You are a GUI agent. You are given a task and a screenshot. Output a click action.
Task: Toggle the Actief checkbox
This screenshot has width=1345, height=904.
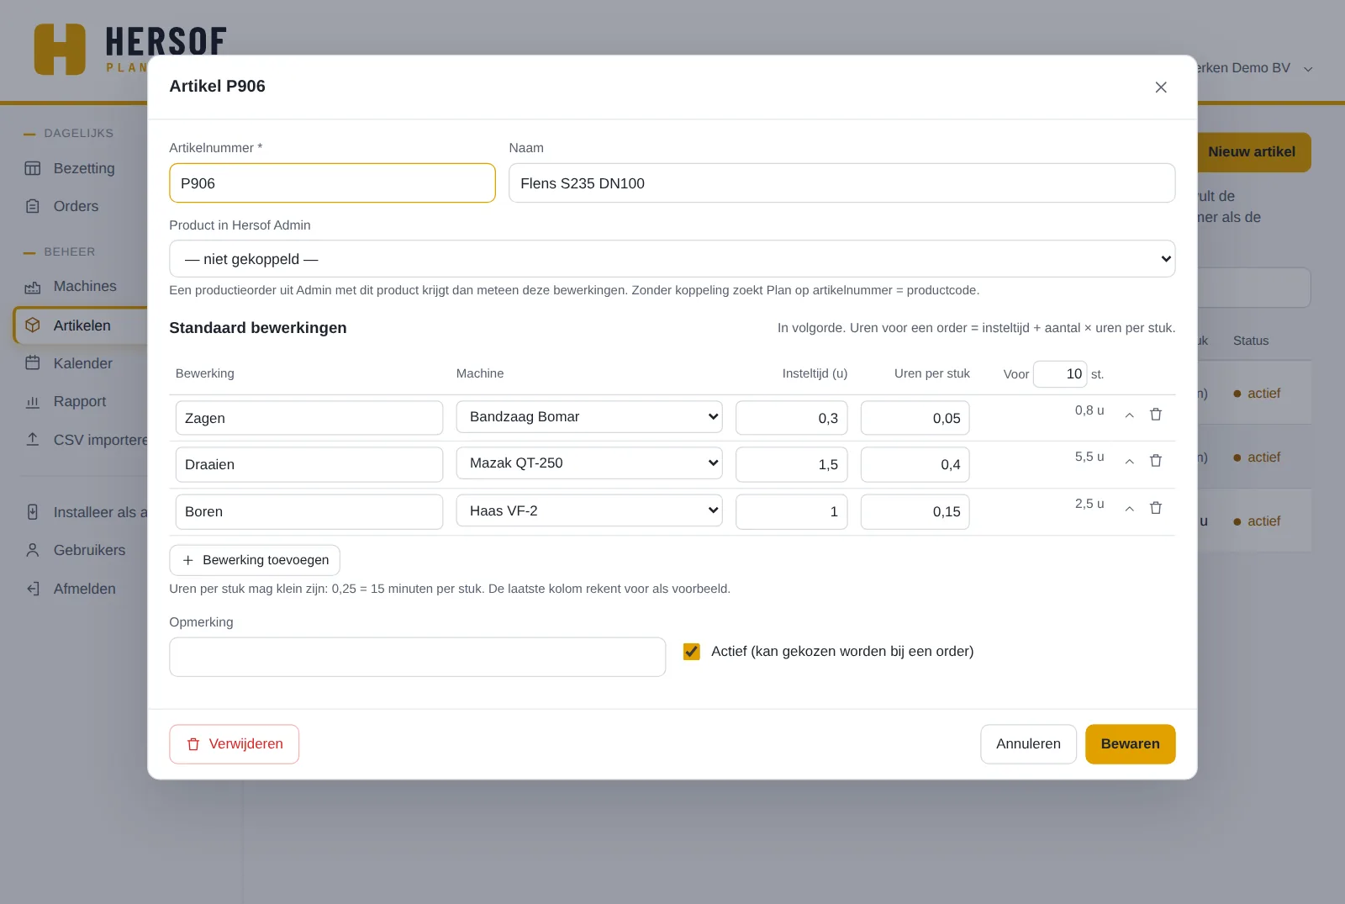[x=692, y=652]
